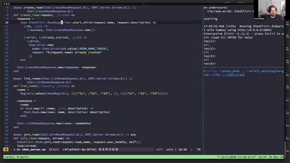Click the '../chat.proto' argument in shell pane
This screenshot has height=163, width=290.
[233, 75]
